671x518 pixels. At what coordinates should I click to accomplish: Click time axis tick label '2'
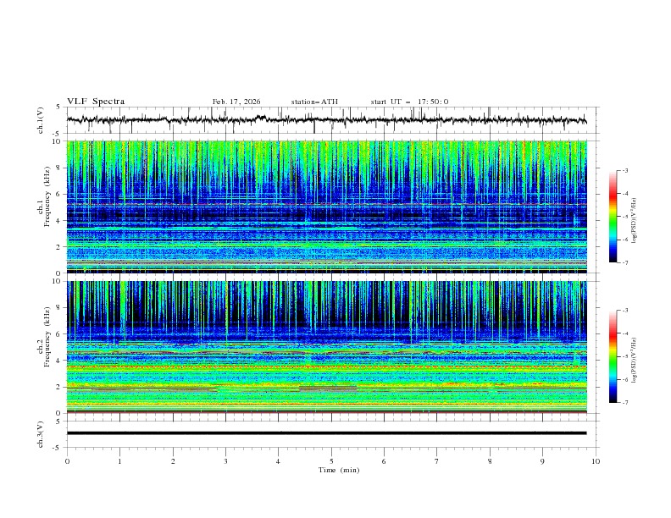tap(173, 461)
